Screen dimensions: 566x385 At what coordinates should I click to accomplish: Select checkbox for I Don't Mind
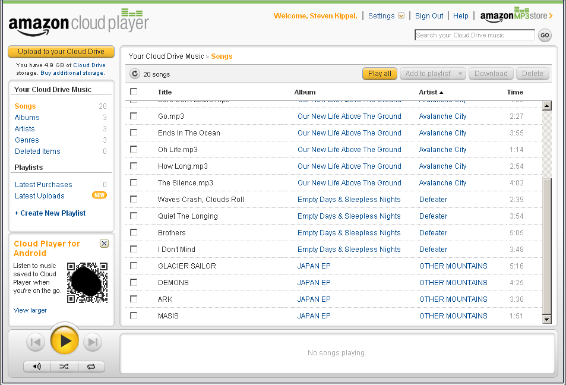(134, 249)
